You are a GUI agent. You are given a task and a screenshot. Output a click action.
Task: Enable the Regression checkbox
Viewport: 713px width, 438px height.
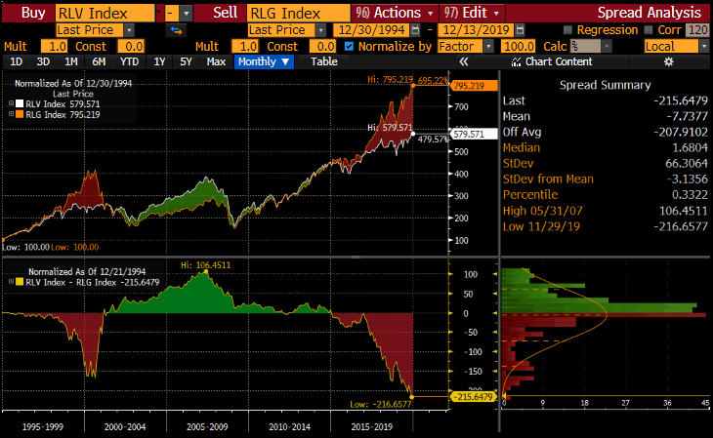click(x=567, y=30)
